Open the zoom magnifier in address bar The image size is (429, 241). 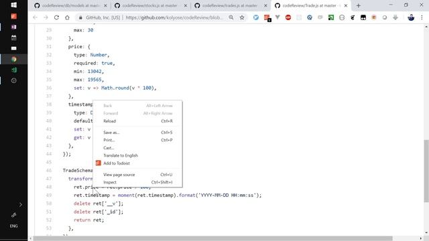(231, 17)
